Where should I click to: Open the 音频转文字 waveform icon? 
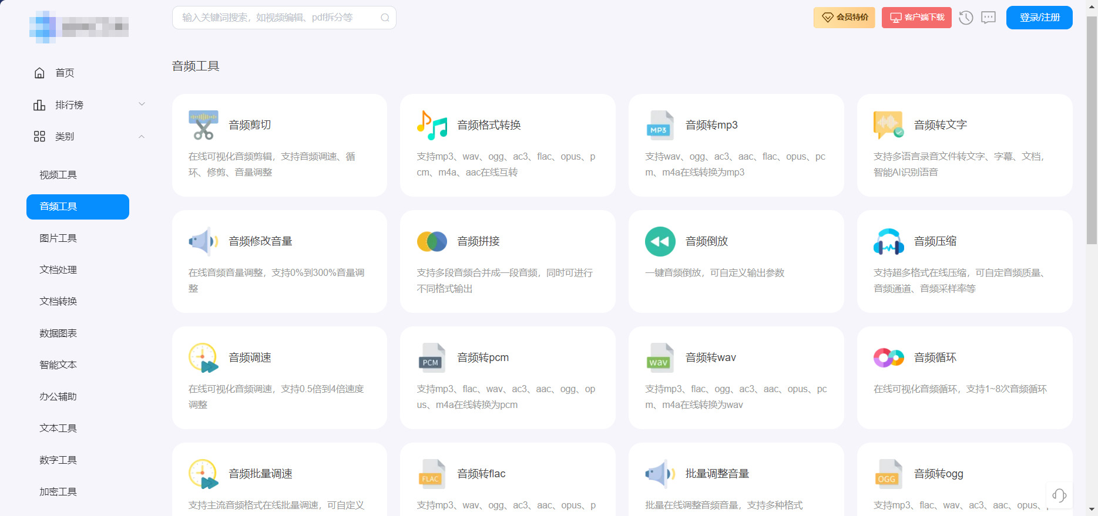[889, 125]
